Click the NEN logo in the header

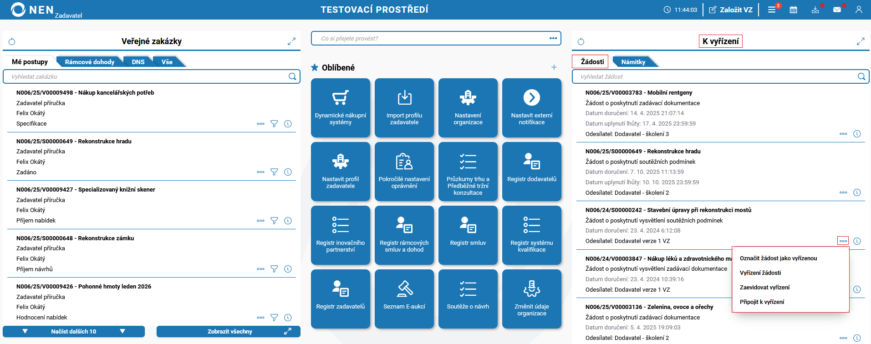pos(32,10)
